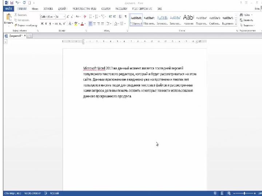Center the paragraph text

pyautogui.click(x=94, y=24)
